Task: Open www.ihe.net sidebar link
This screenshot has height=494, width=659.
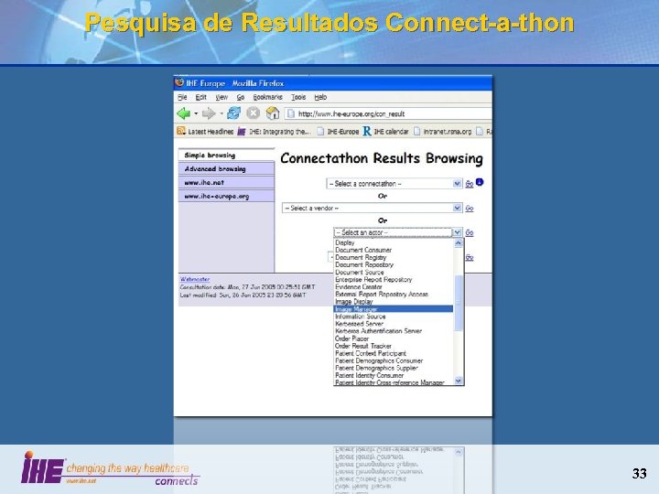Action: 226,183
